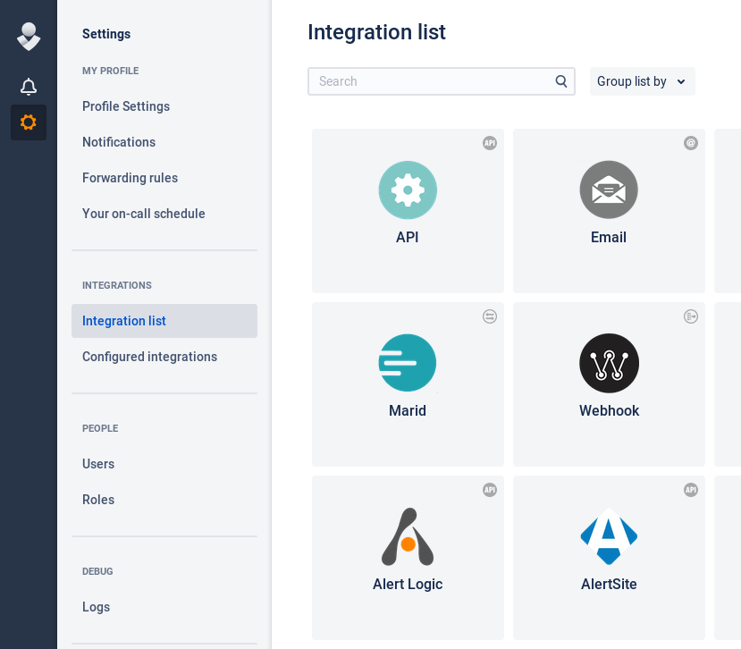View Your on-call schedule
741x649 pixels.
[144, 214]
